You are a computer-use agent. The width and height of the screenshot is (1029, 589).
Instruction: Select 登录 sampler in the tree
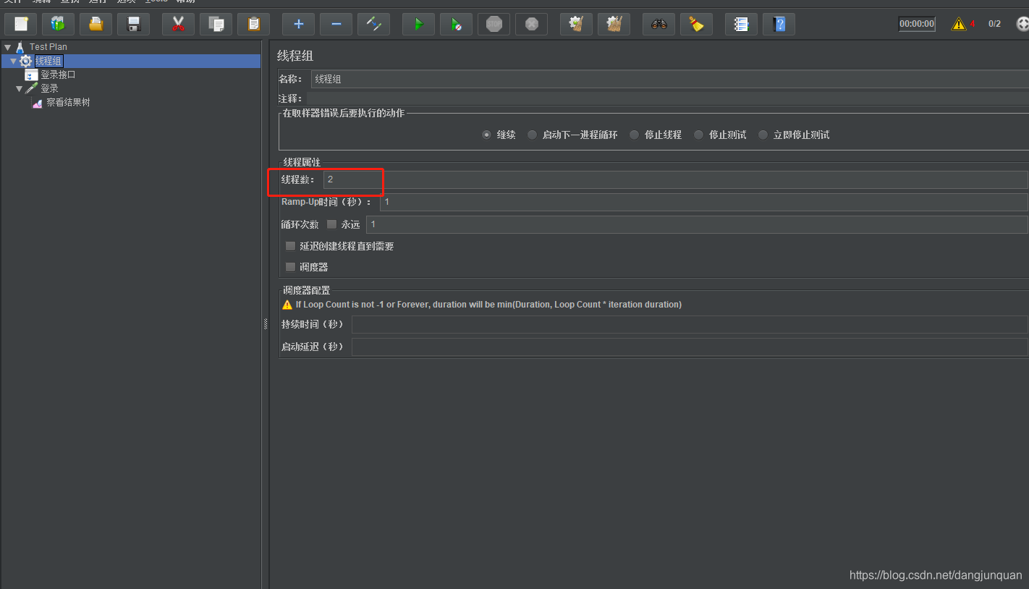pyautogui.click(x=49, y=88)
